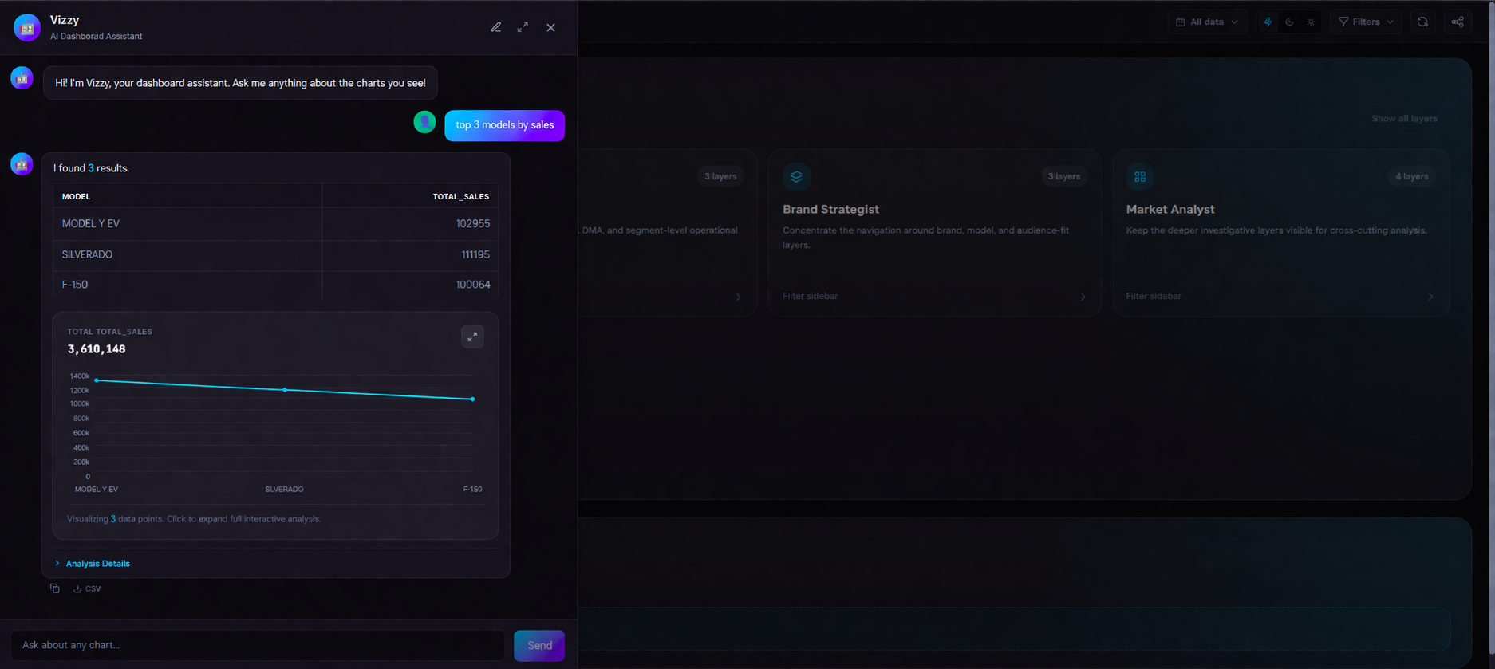This screenshot has width=1495, height=669.
Task: Open the All data date dropdown
Action: [1206, 22]
